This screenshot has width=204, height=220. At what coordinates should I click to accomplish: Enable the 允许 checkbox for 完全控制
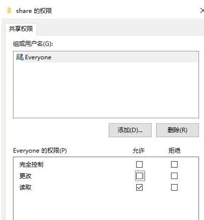[x=139, y=164]
